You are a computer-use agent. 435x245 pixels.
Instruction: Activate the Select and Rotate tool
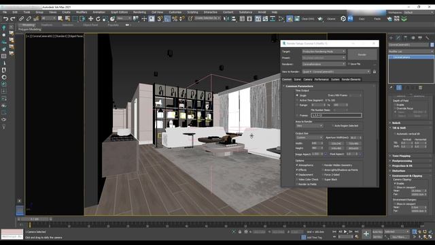point(98,18)
